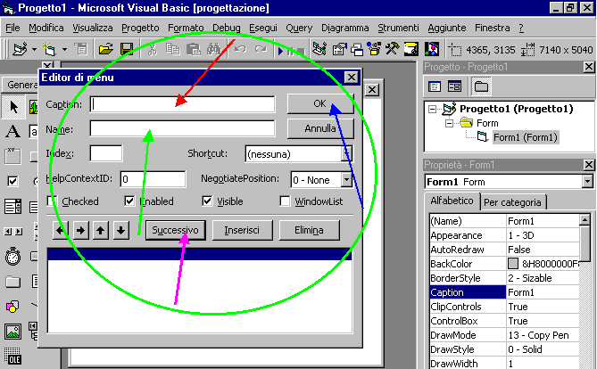Switch to the Alfabetico tab

click(x=452, y=201)
